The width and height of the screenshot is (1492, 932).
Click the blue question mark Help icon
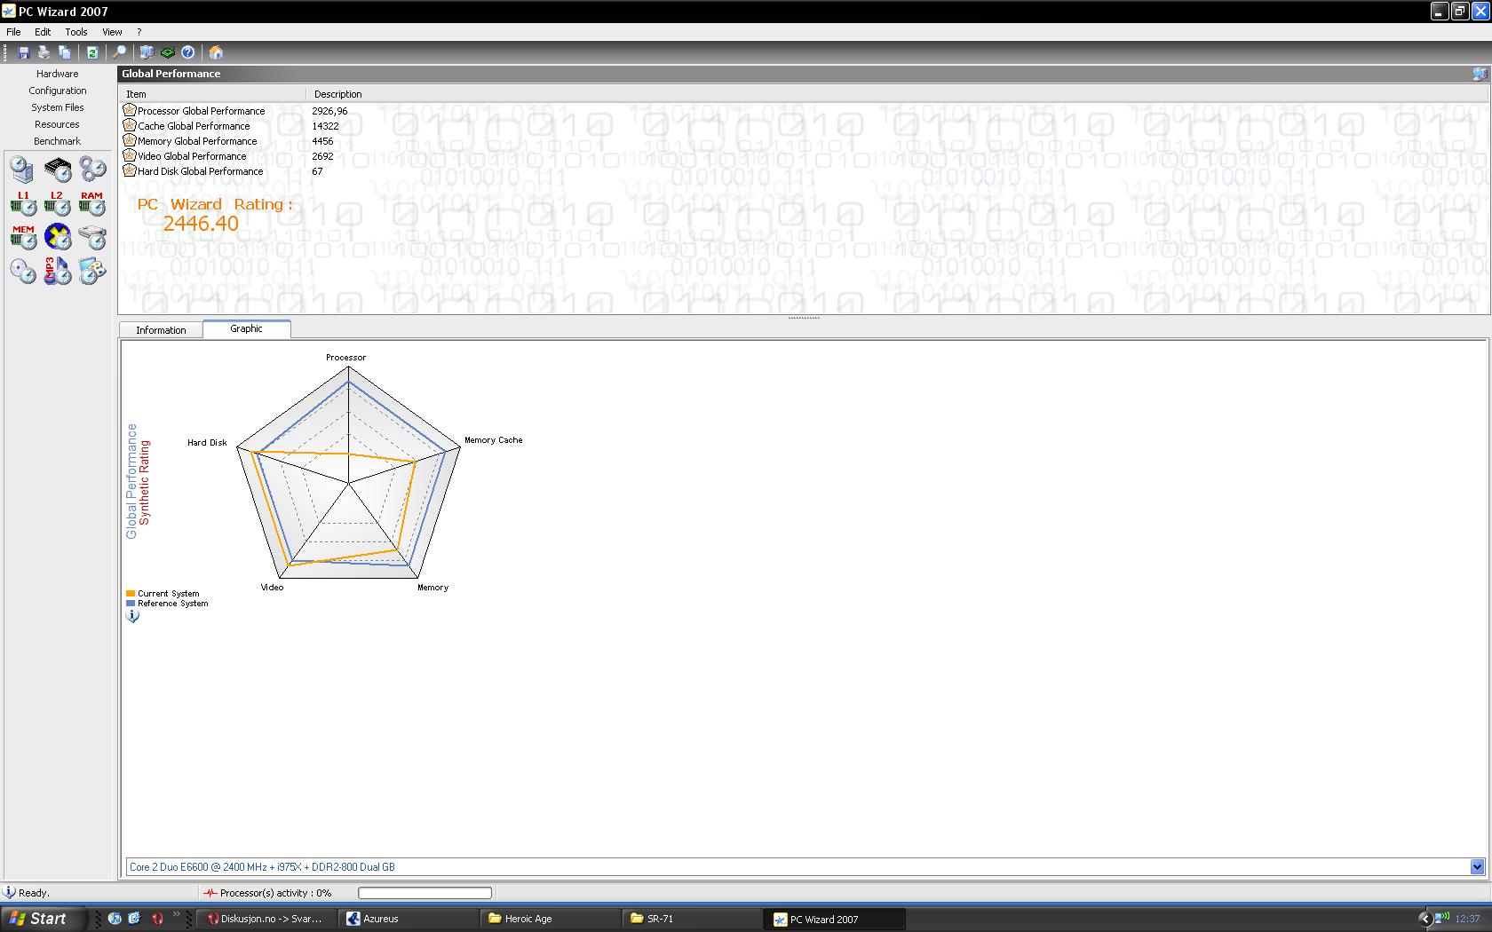pos(188,52)
